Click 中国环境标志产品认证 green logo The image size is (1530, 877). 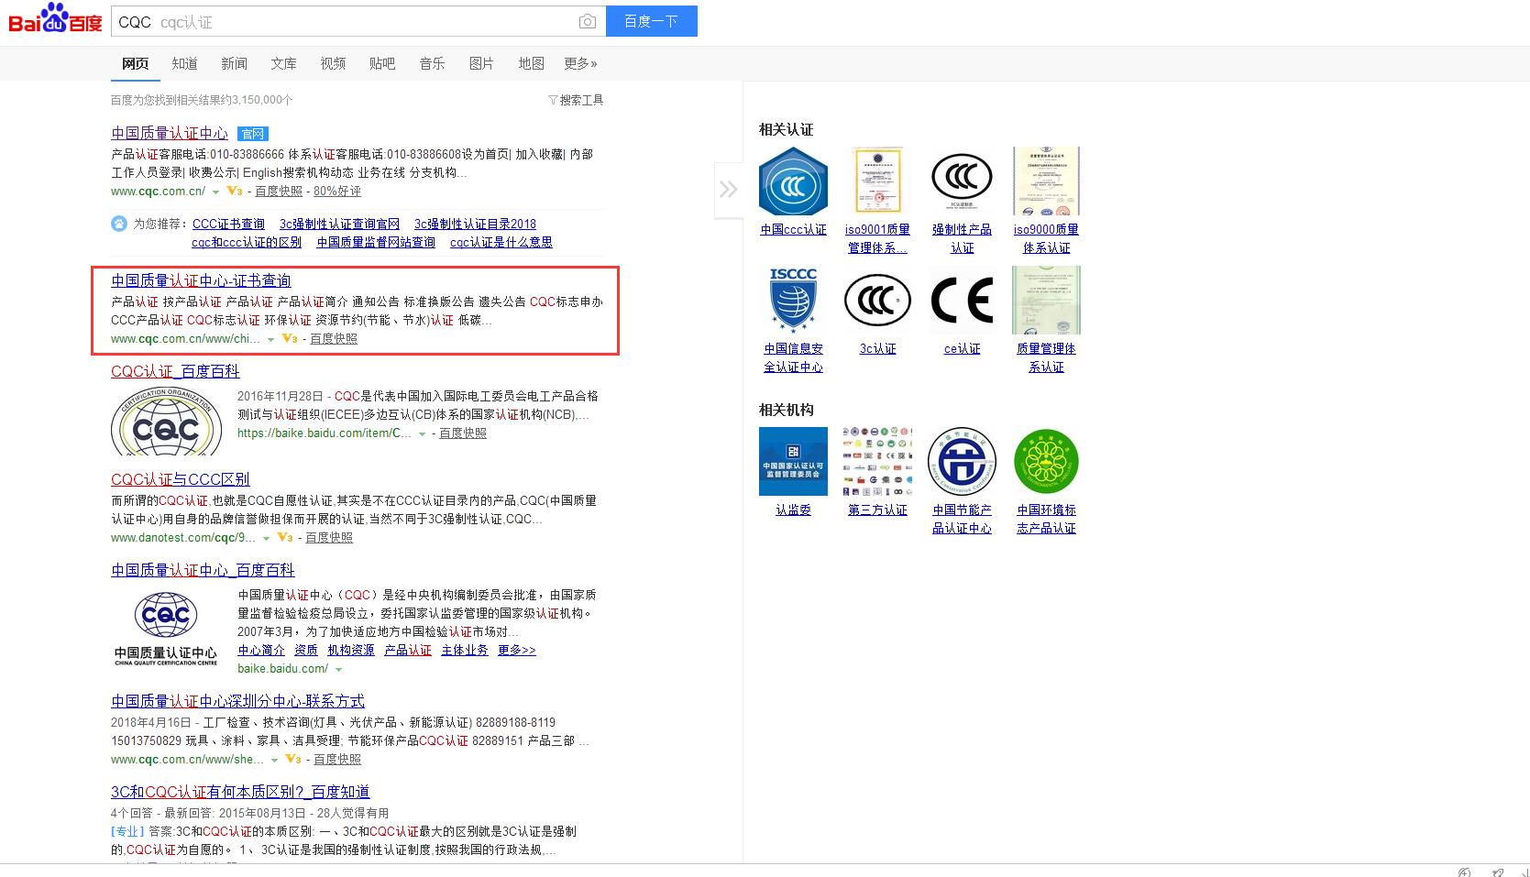1046,462
